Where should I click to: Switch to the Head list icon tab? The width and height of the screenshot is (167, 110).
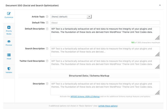(x=9, y=55)
